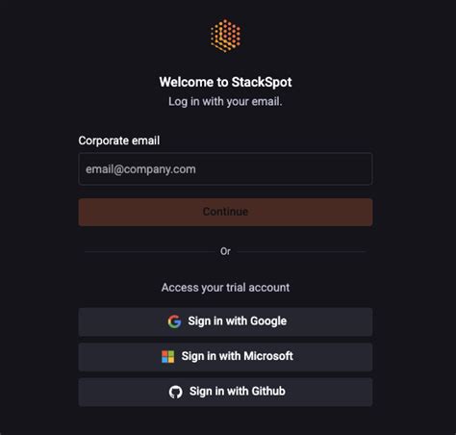Click the 'Log in with your email' subtitle
Screen dimensions: 456x435
click(x=225, y=102)
